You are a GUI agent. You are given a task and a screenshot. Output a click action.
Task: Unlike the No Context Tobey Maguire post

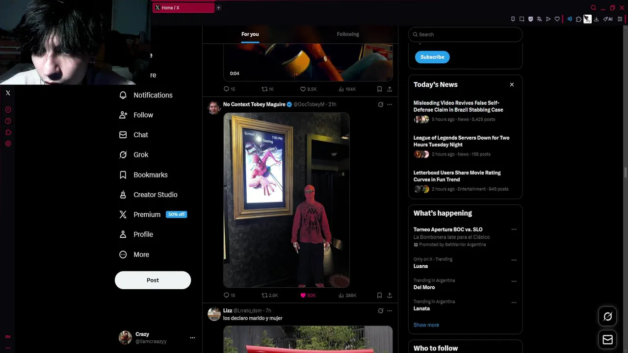pyautogui.click(x=308, y=295)
